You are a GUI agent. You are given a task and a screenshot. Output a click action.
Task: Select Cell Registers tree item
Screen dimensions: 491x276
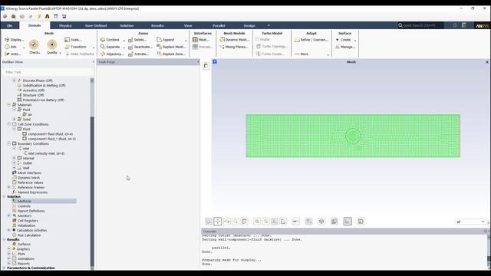28,221
